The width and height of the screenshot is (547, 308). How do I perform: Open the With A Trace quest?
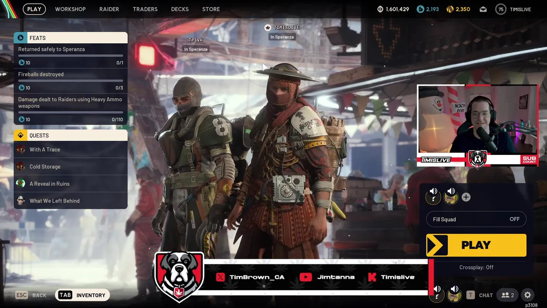coord(71,149)
